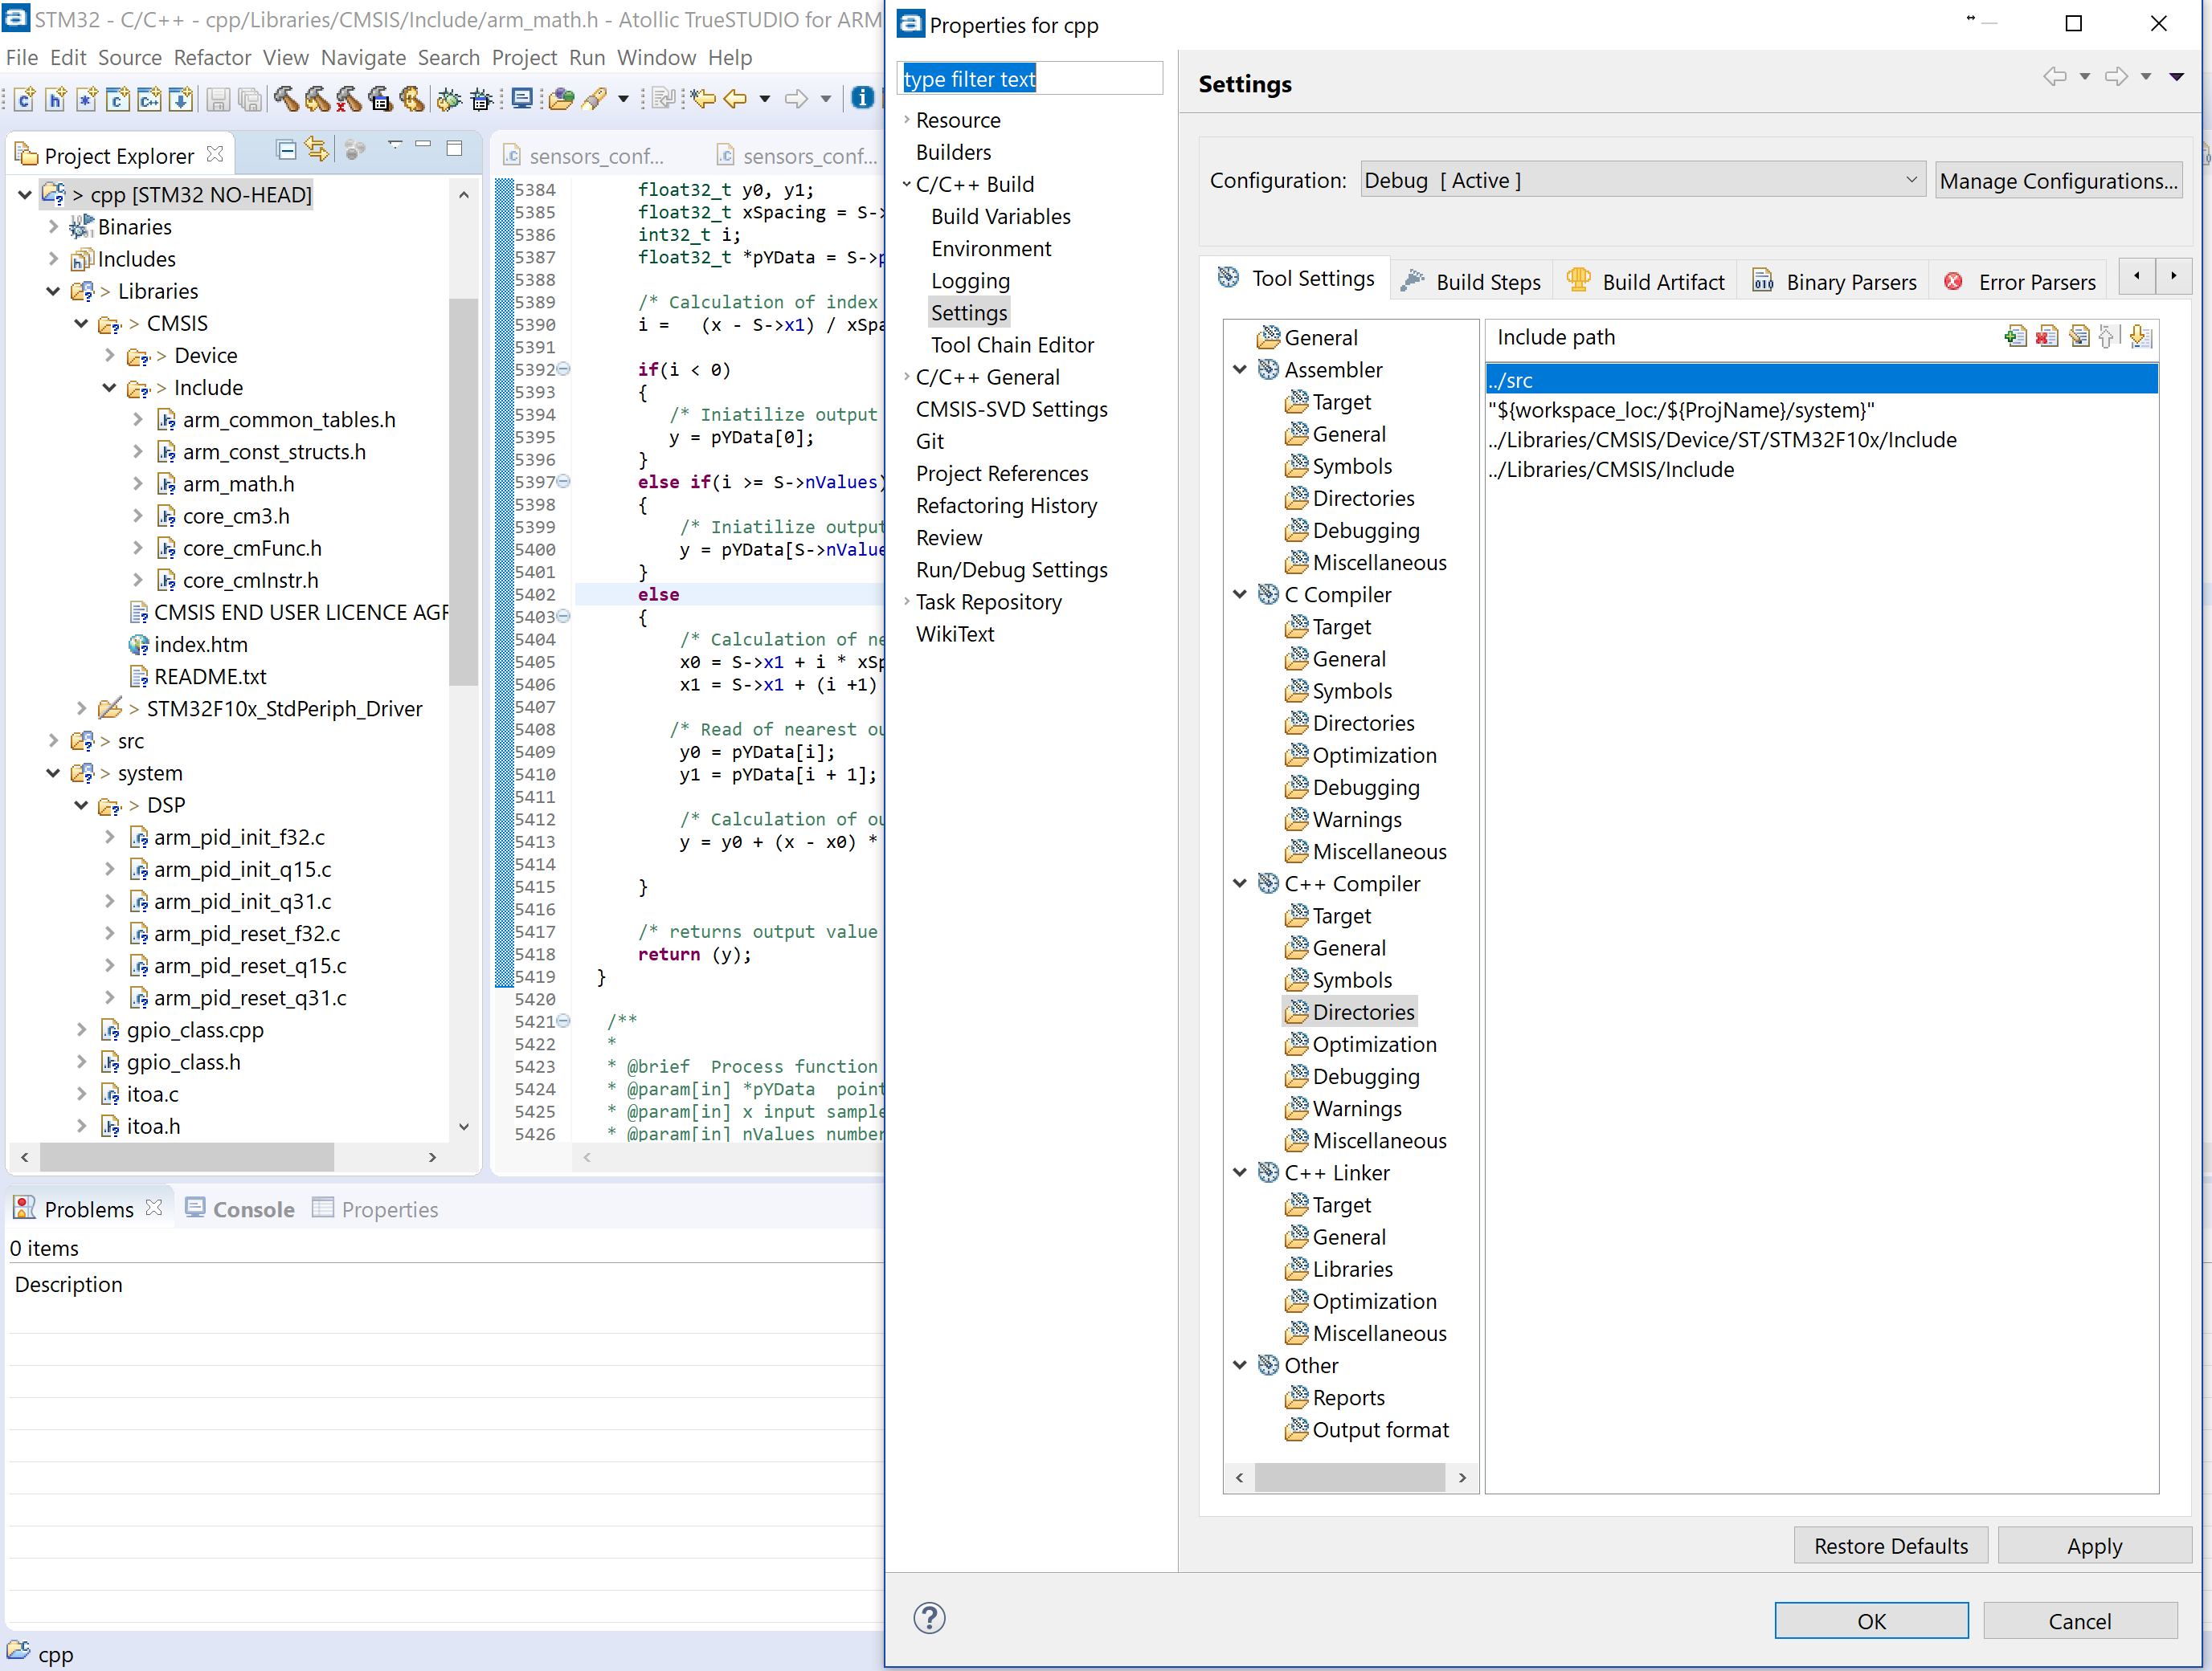
Task: Click the Restore Defaults button
Action: 1890,1545
